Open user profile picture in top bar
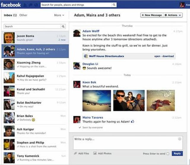The height and width of the screenshot is (165, 190). pos(182,5)
